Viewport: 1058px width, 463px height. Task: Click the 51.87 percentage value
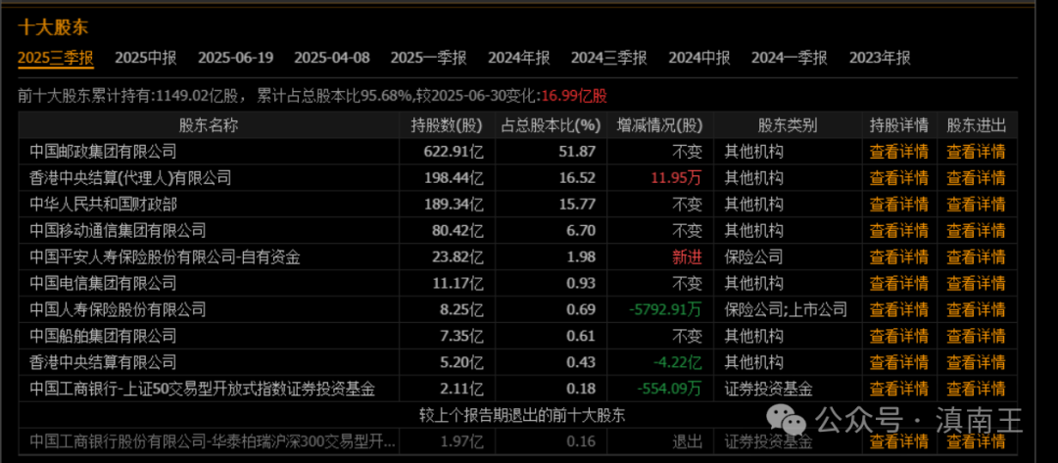click(x=578, y=151)
